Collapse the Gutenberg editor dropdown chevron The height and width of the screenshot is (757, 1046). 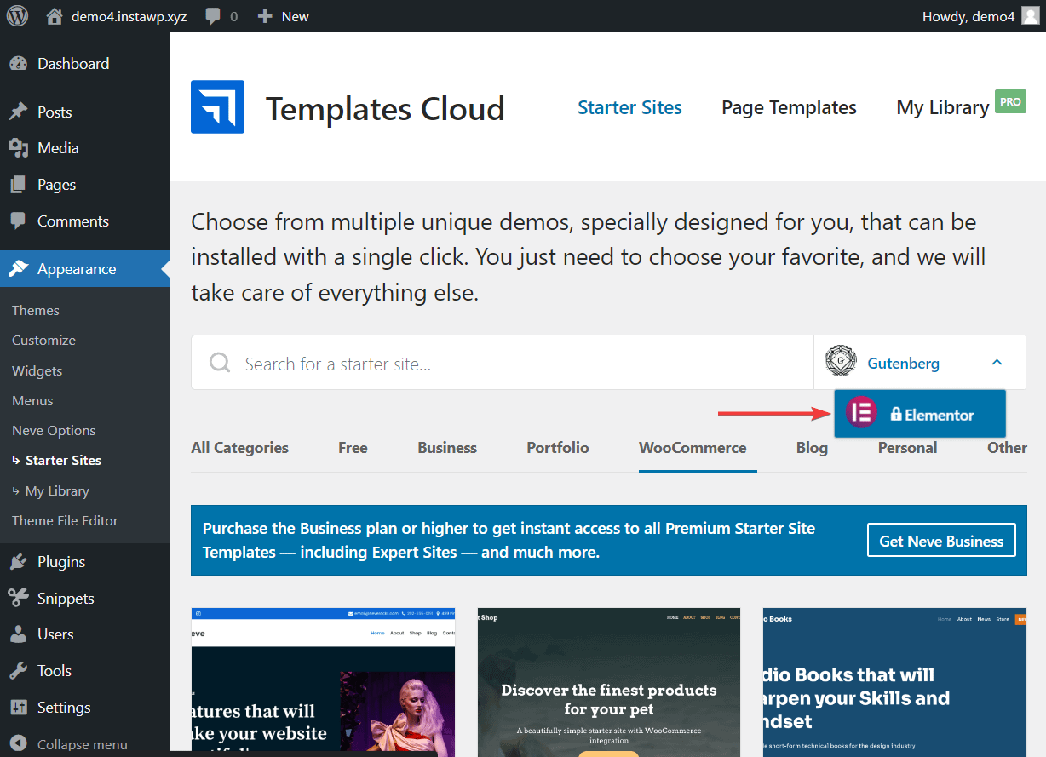[x=997, y=363]
